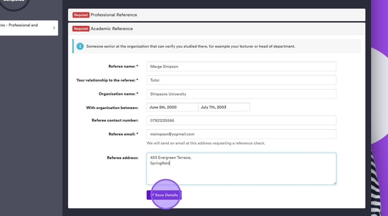Click the Completed progress circle in the sidebar
Viewport: 388px width, 216px height.
pyautogui.click(x=15, y=3)
